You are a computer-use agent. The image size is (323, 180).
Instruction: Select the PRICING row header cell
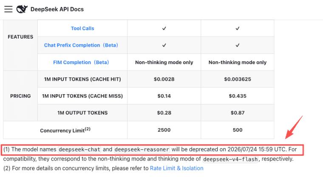click(20, 96)
